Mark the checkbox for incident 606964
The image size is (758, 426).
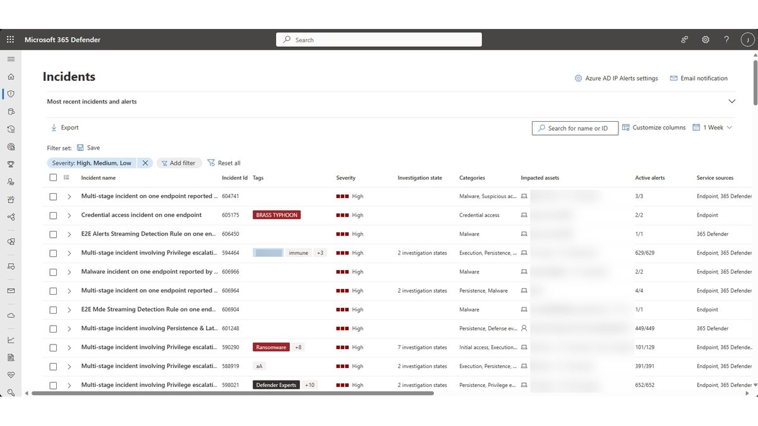coord(53,292)
